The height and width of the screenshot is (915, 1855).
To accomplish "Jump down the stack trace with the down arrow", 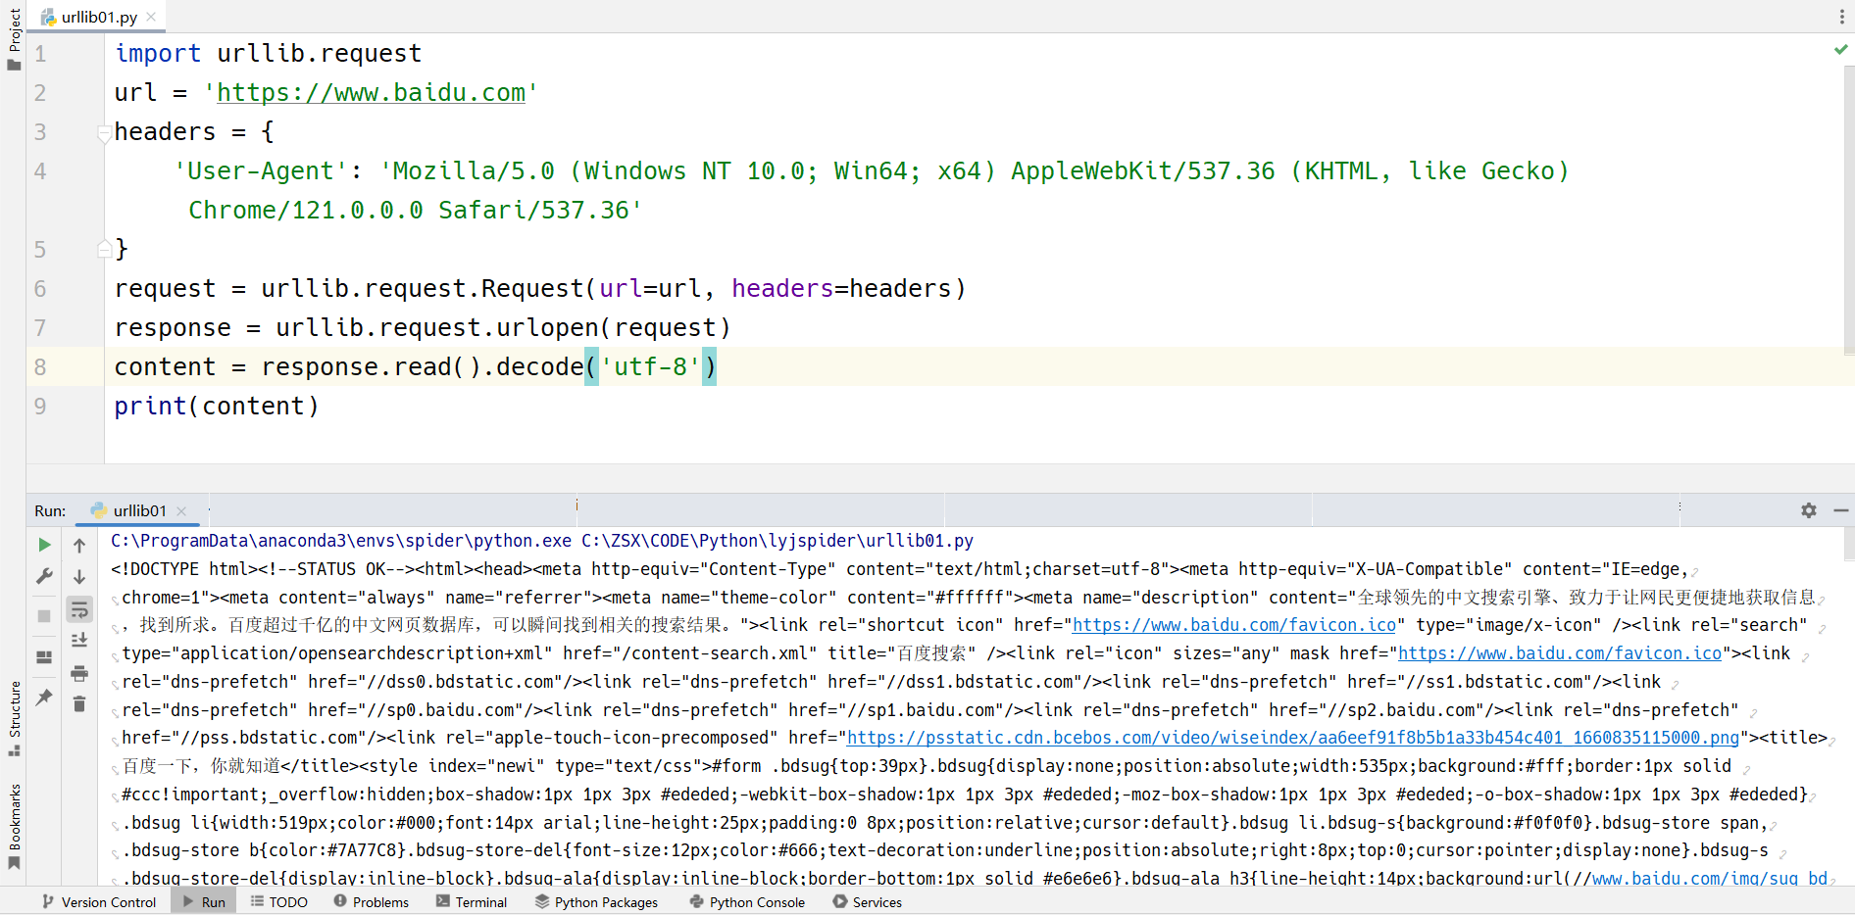I will pos(79,577).
